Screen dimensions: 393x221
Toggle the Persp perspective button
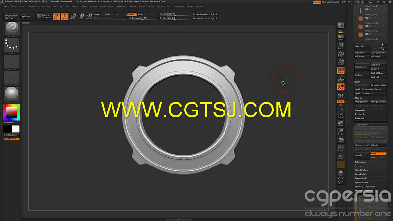341,70
